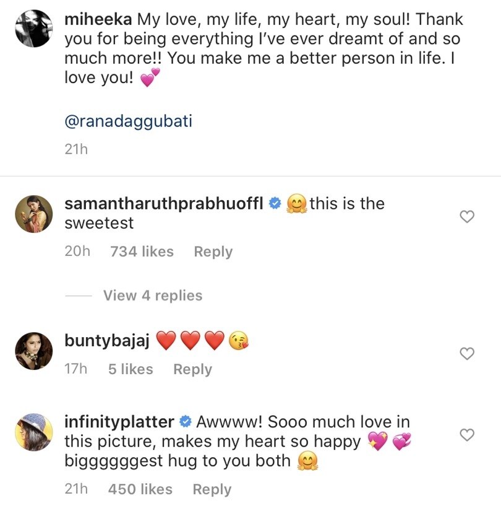Like infinityplatter's comment with heart icon
The height and width of the screenshot is (513, 501).
click(468, 435)
